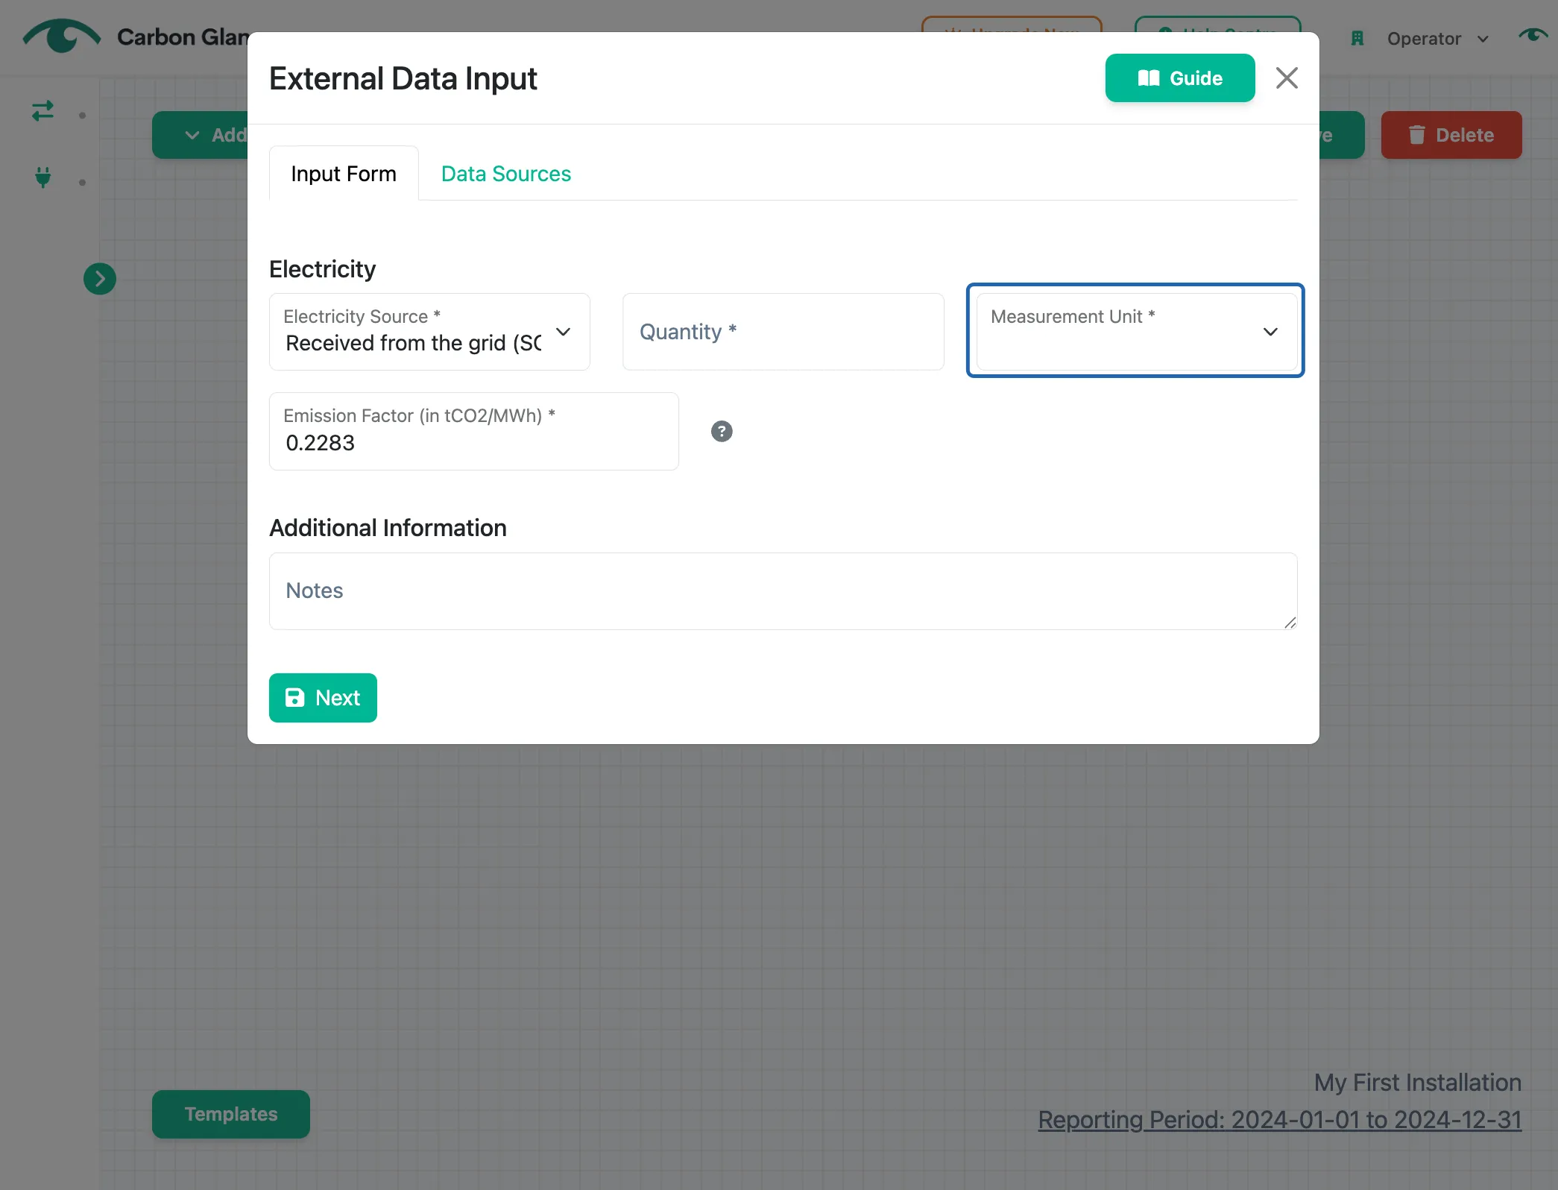Click into the Notes text area

[x=783, y=591]
